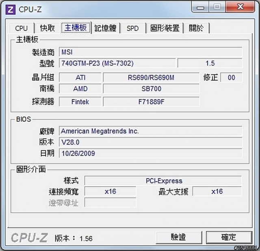
Task: Click the 南橋 label
Action: (47, 89)
